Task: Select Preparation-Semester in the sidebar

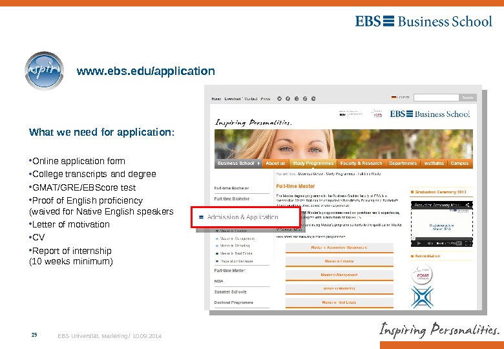Action: (236, 261)
